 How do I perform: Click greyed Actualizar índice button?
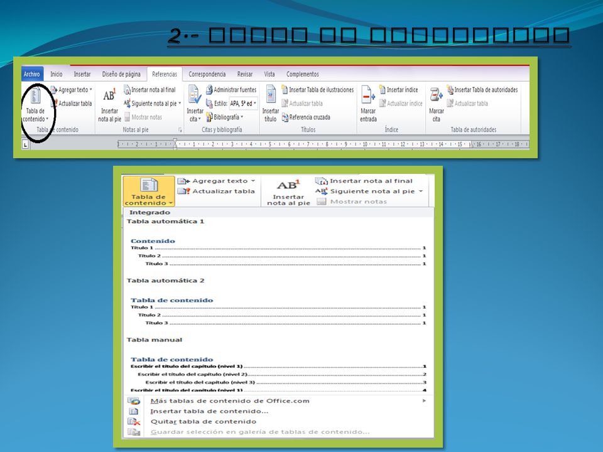[x=401, y=104]
